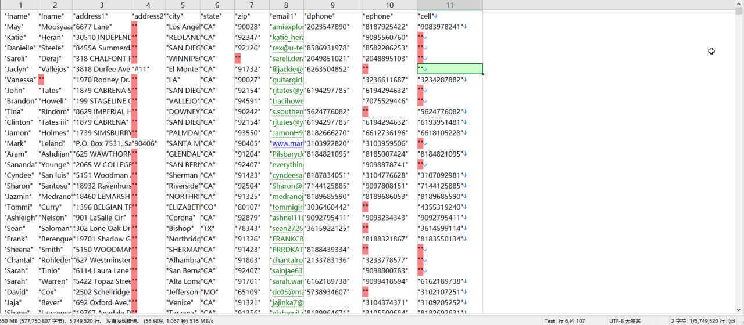
Task: Click the selected green cell in Jaclyn's row
Action: 450,69
